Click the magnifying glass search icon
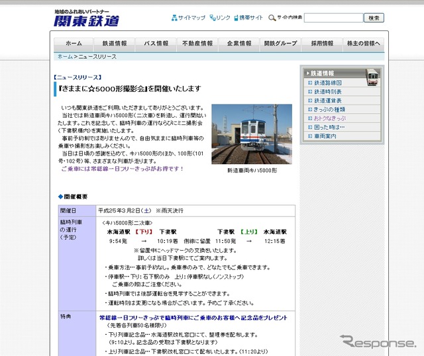424x356 pixels. coord(272,18)
